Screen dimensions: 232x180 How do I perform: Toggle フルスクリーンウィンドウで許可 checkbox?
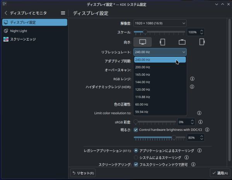click(x=136, y=165)
